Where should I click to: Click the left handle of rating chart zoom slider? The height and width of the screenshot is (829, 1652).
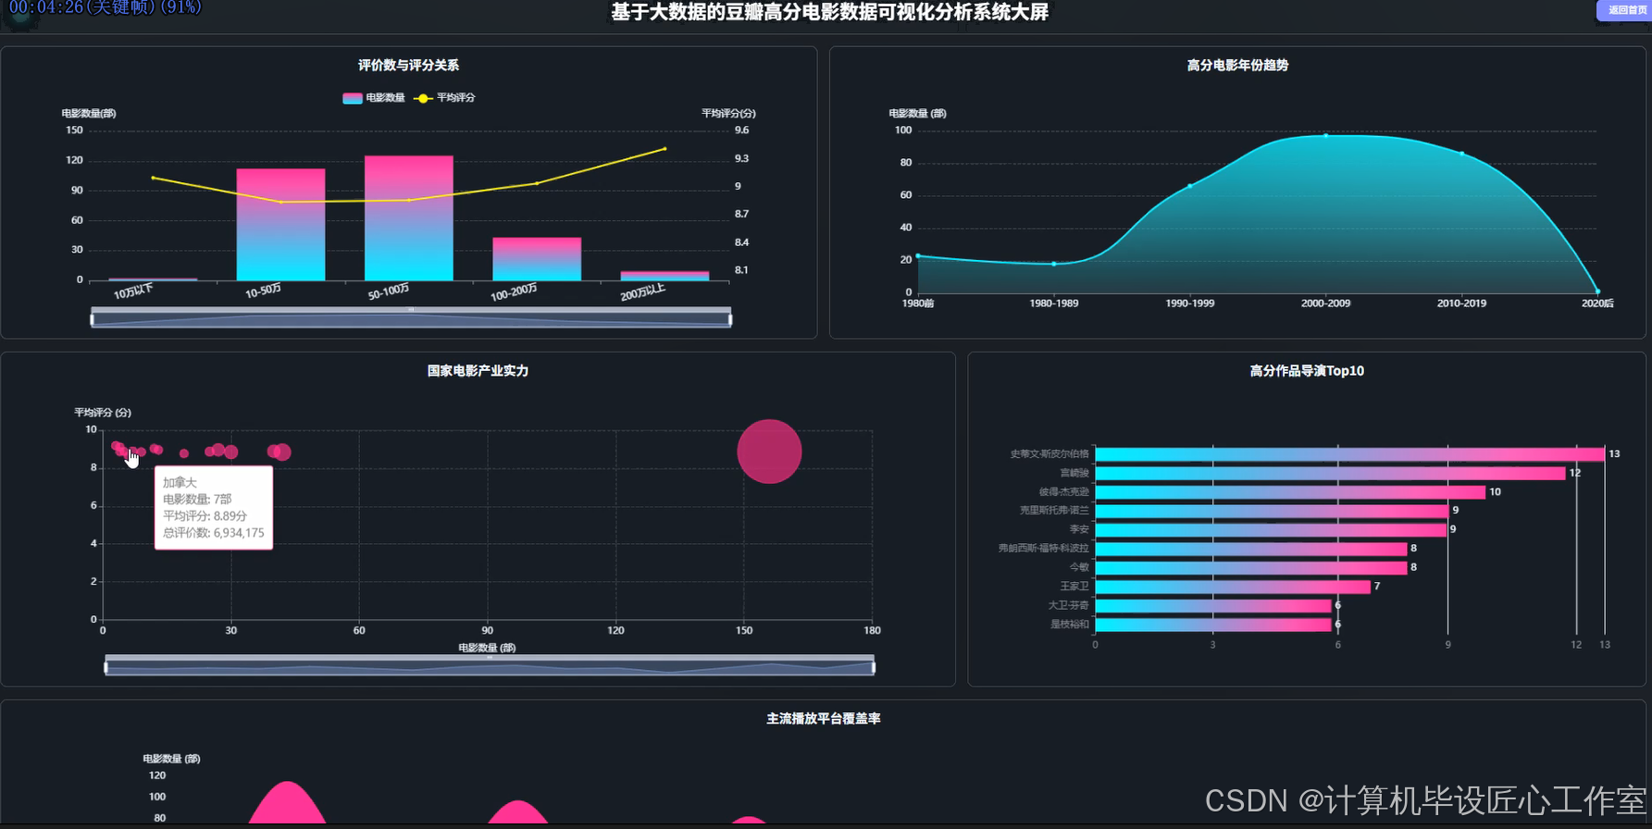pos(92,319)
